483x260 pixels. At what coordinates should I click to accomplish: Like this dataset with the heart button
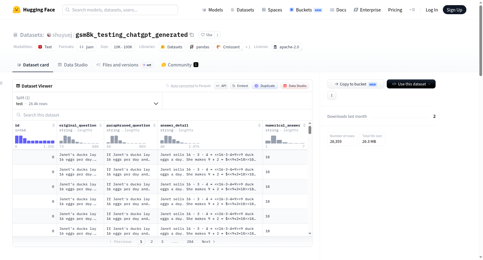pos(207,35)
